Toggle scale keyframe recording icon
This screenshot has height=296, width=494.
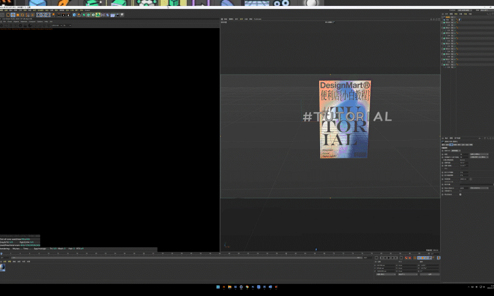click(422, 258)
